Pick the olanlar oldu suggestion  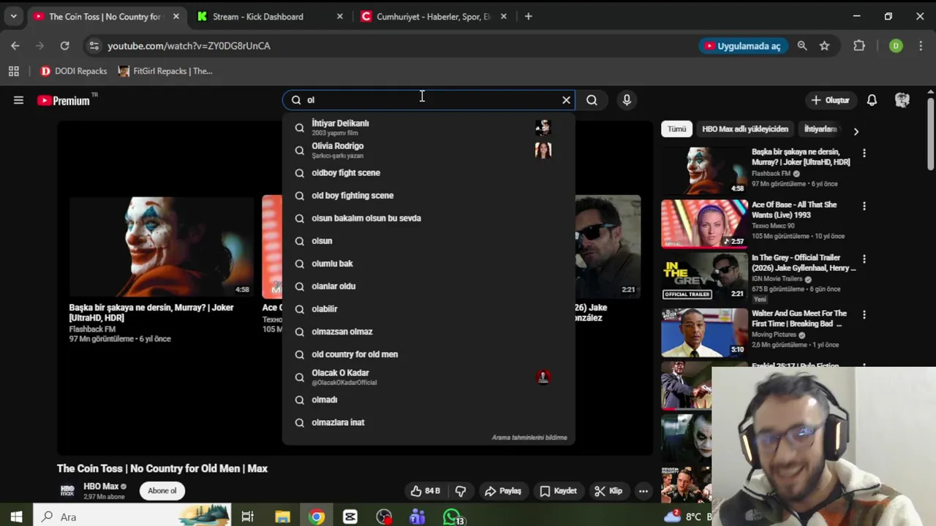[429, 286]
